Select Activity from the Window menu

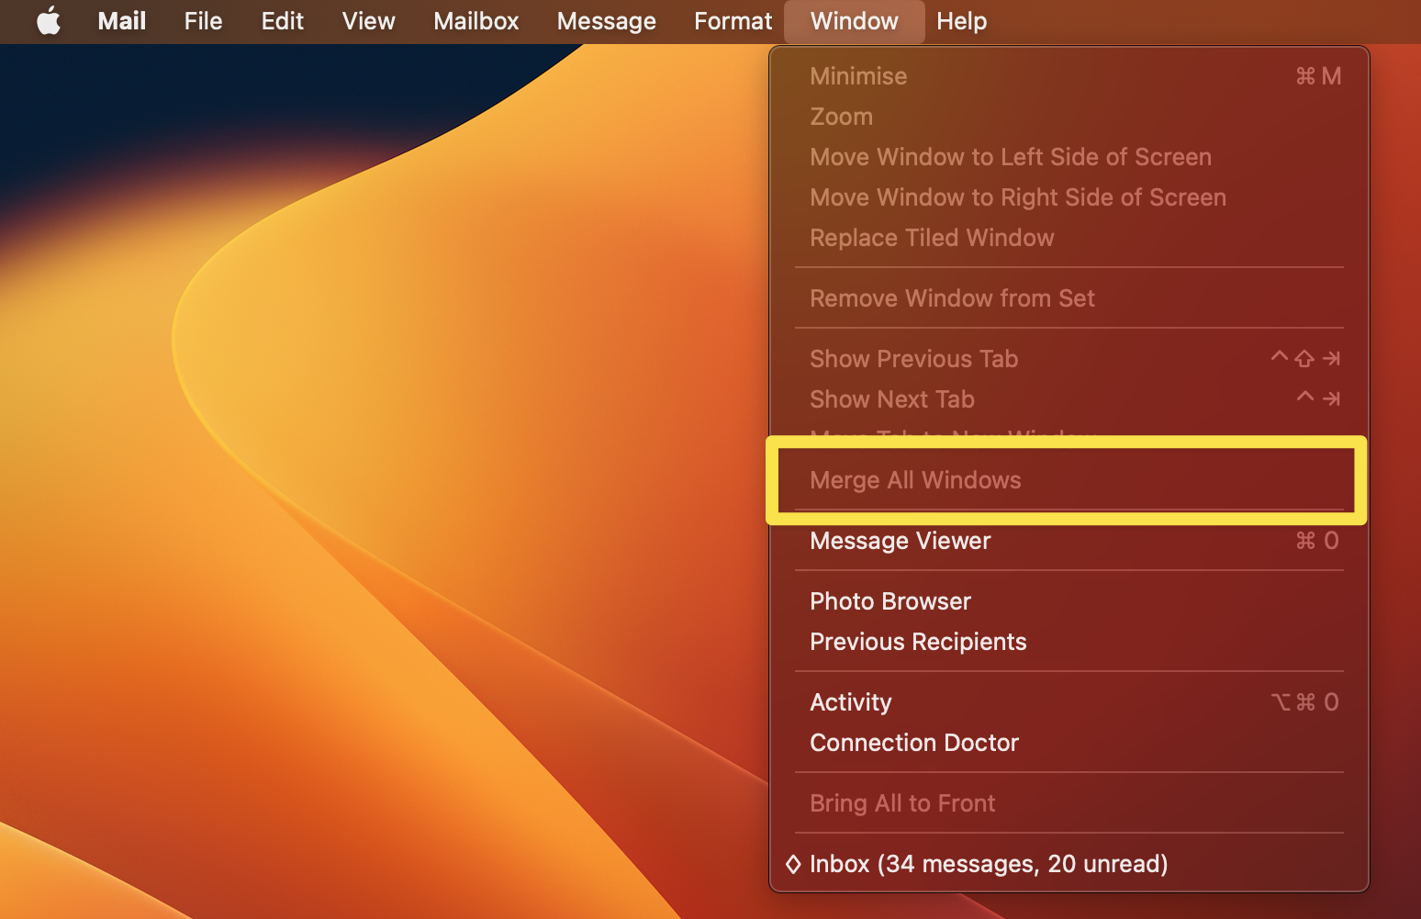point(850,701)
